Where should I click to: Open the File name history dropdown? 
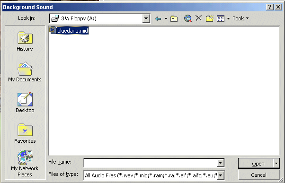coord(220,163)
